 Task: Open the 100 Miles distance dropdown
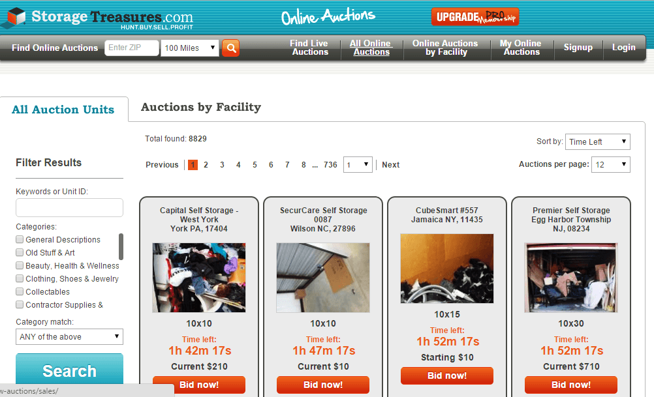pyautogui.click(x=190, y=48)
